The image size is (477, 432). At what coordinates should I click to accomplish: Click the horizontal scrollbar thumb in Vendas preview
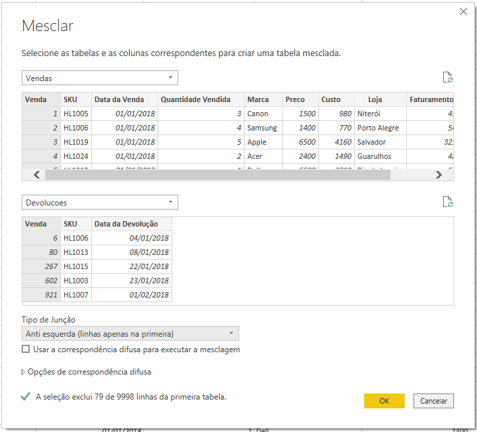click(x=216, y=174)
